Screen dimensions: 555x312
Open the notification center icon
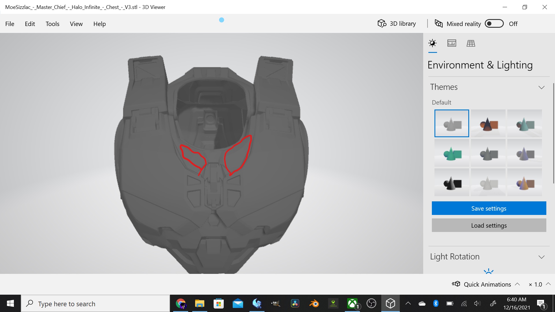[541, 304]
